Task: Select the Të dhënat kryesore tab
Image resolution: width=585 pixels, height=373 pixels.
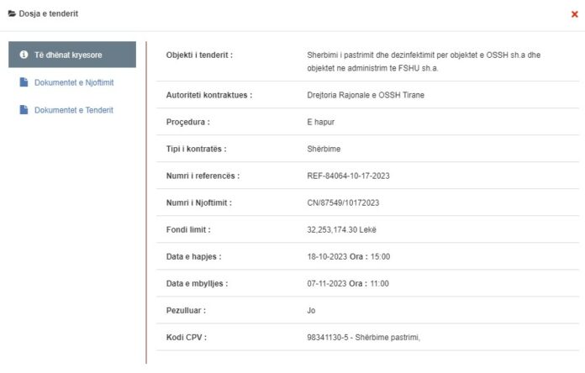Action: pyautogui.click(x=71, y=55)
